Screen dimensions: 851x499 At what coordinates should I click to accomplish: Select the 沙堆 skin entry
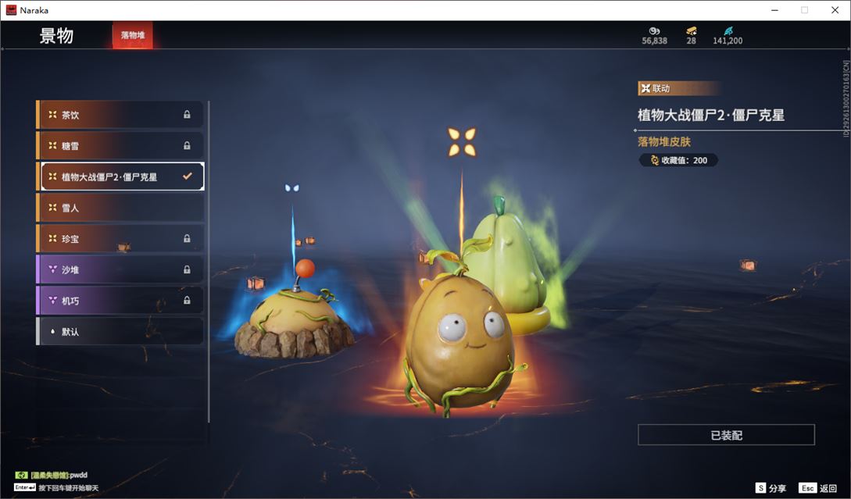[120, 269]
